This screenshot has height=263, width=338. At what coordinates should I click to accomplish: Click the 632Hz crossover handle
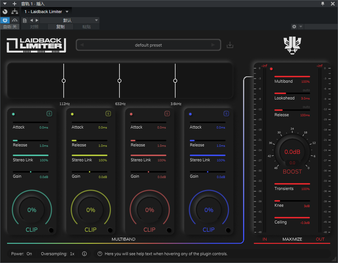pos(119,81)
